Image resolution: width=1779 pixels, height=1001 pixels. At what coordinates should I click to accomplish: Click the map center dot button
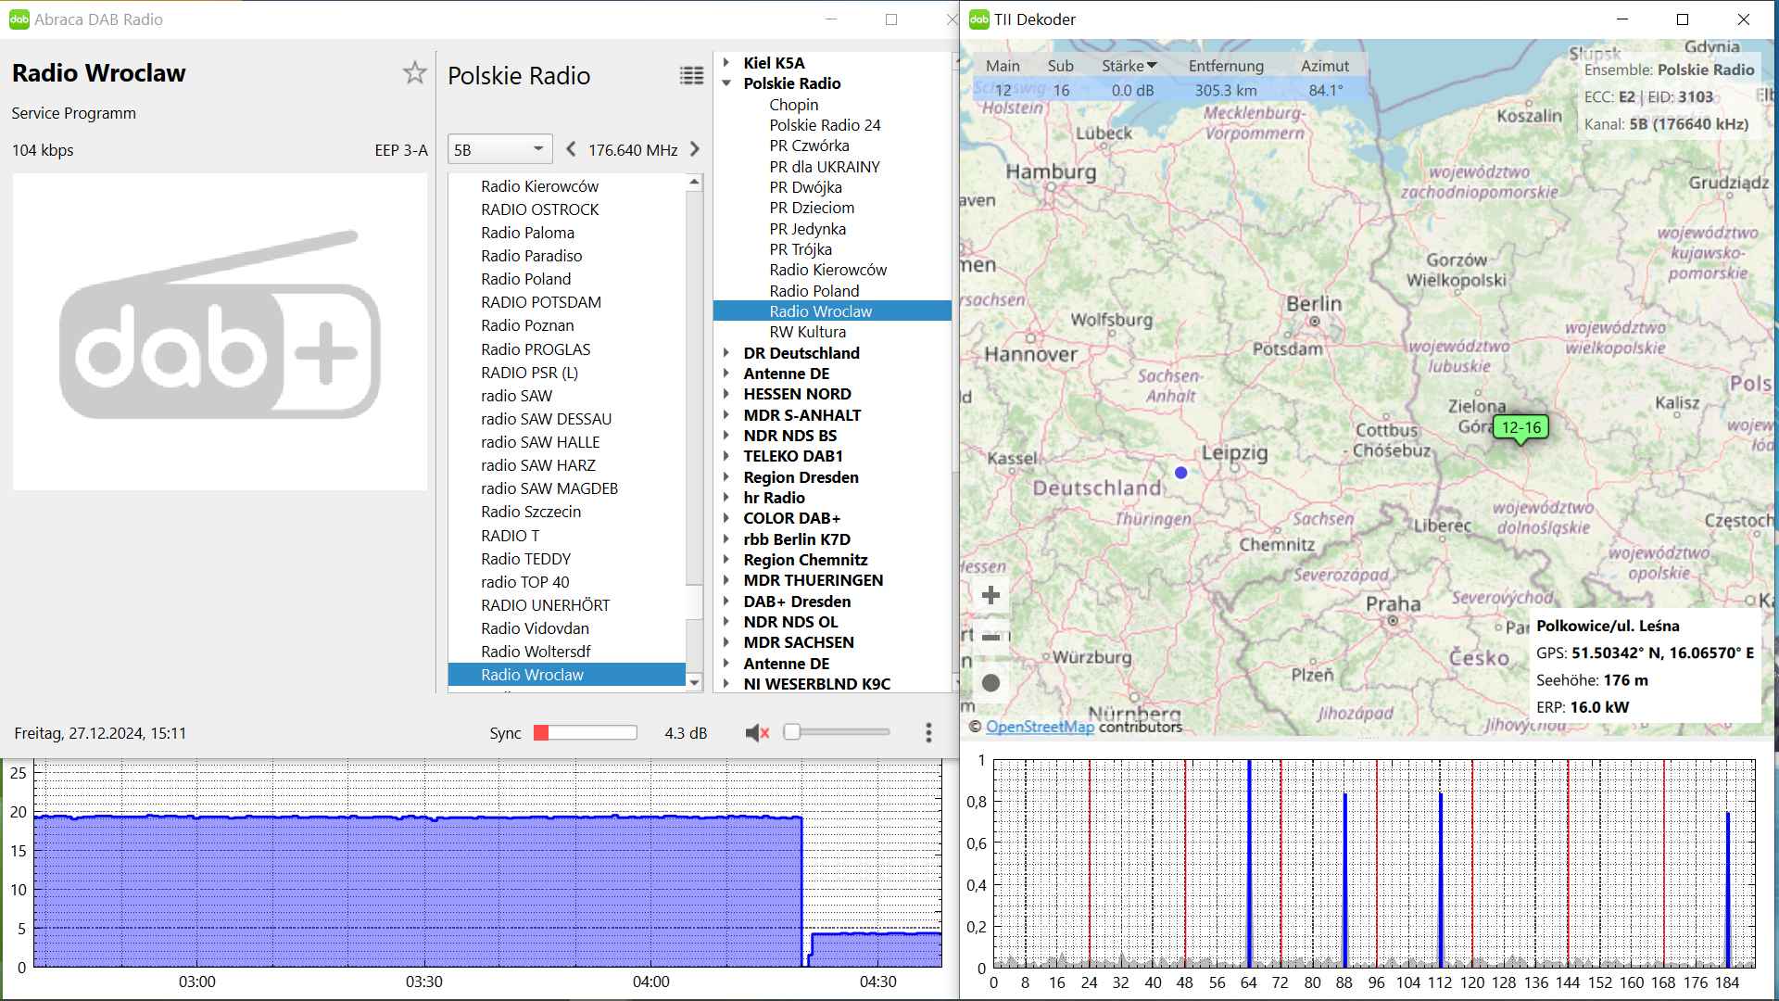pyautogui.click(x=990, y=683)
